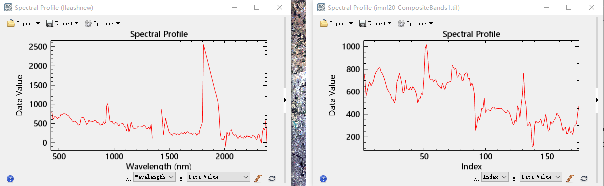This screenshot has width=604, height=186.
Task: Click Export save-disk icon in CompositeBands1 window
Action: point(363,23)
